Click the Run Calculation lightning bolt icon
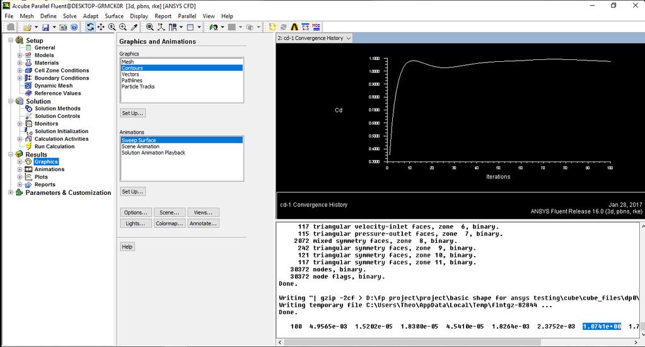 (x=29, y=146)
